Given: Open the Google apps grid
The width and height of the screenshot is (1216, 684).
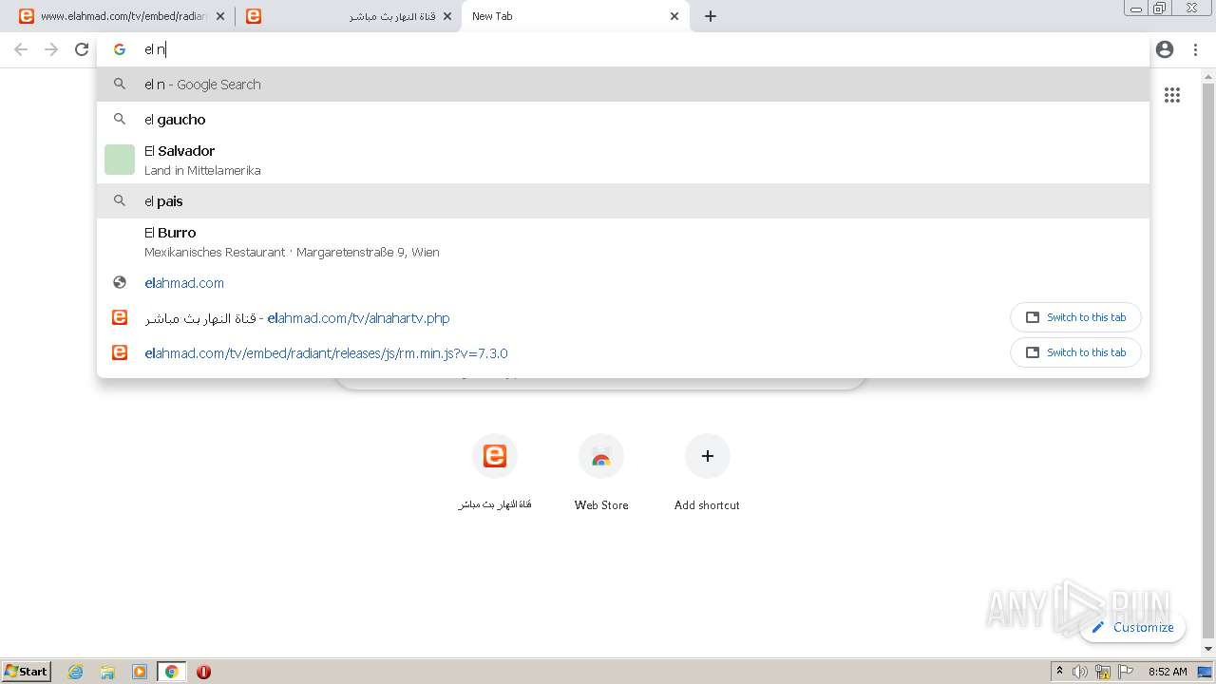Looking at the screenshot, I should [1172, 95].
